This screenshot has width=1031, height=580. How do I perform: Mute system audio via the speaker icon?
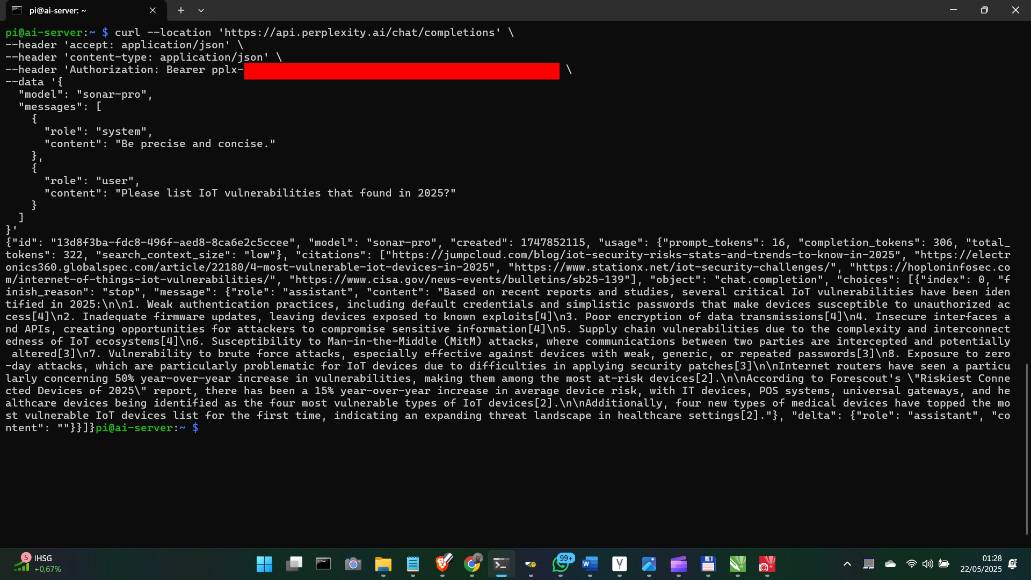coord(928,564)
